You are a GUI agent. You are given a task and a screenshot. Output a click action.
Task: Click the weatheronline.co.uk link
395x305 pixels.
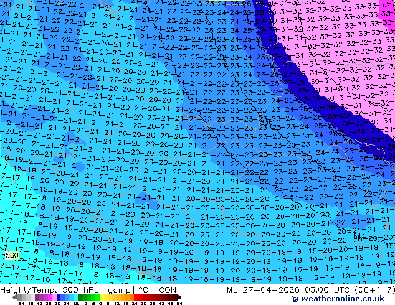(342, 299)
